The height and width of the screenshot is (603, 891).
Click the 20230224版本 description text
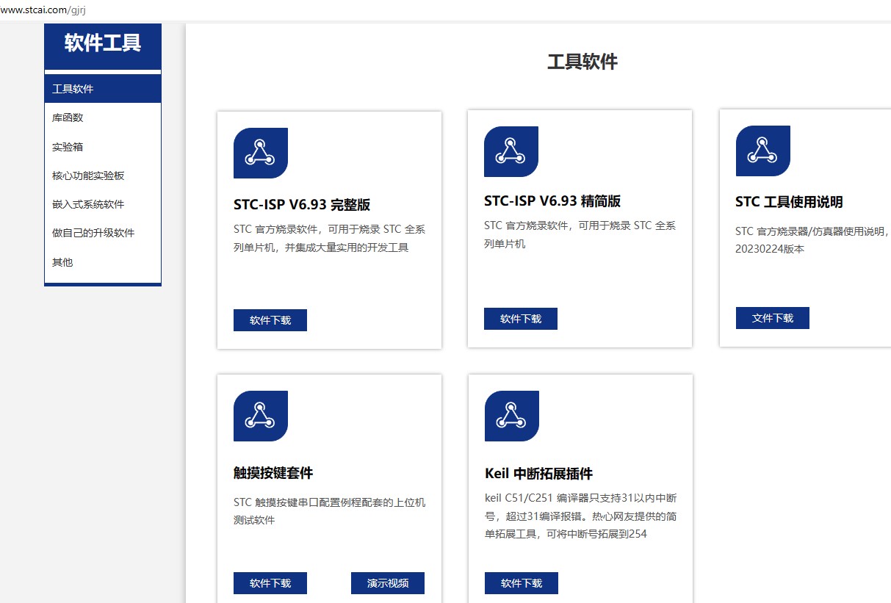point(770,249)
